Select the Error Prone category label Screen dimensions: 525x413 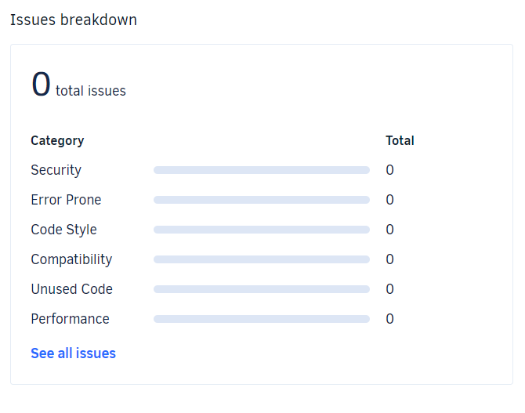[66, 200]
